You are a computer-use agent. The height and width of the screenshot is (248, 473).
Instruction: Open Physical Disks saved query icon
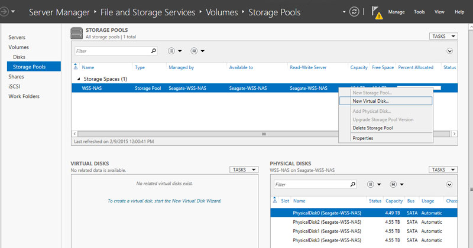pyautogui.click(x=398, y=184)
